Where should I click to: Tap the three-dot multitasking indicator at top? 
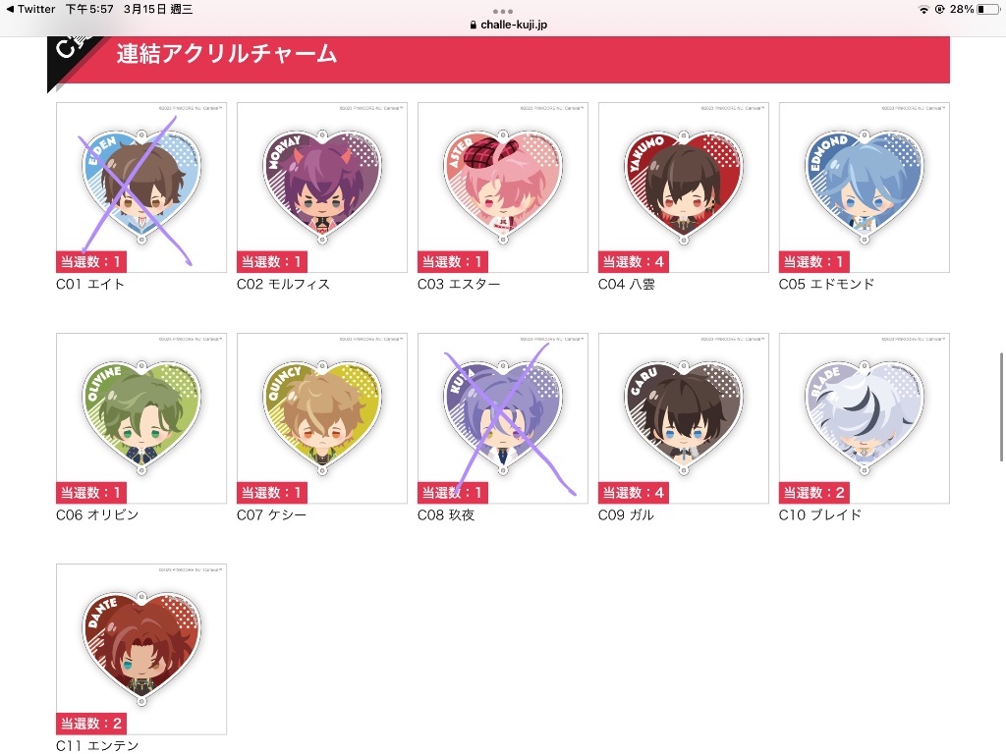tap(503, 12)
